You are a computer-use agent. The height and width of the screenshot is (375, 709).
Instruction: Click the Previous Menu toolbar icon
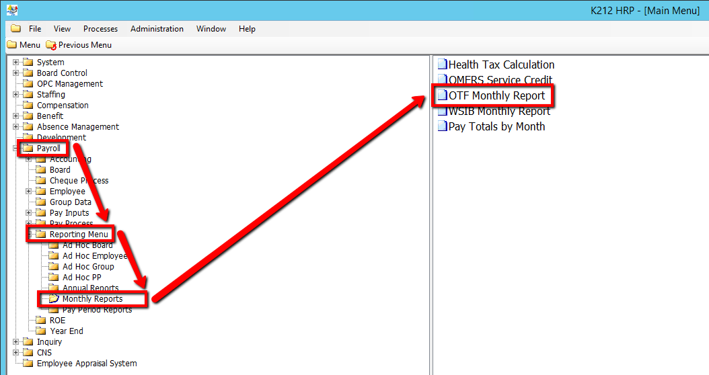tap(51, 45)
